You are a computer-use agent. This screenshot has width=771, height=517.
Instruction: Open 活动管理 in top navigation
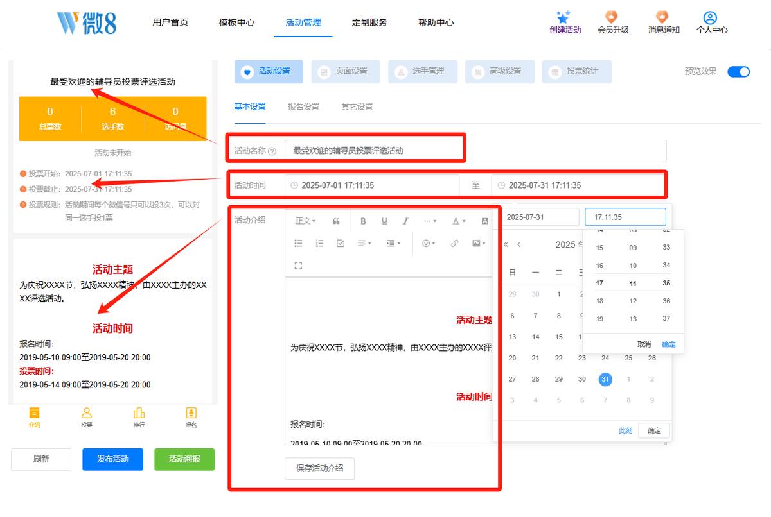pos(303,22)
